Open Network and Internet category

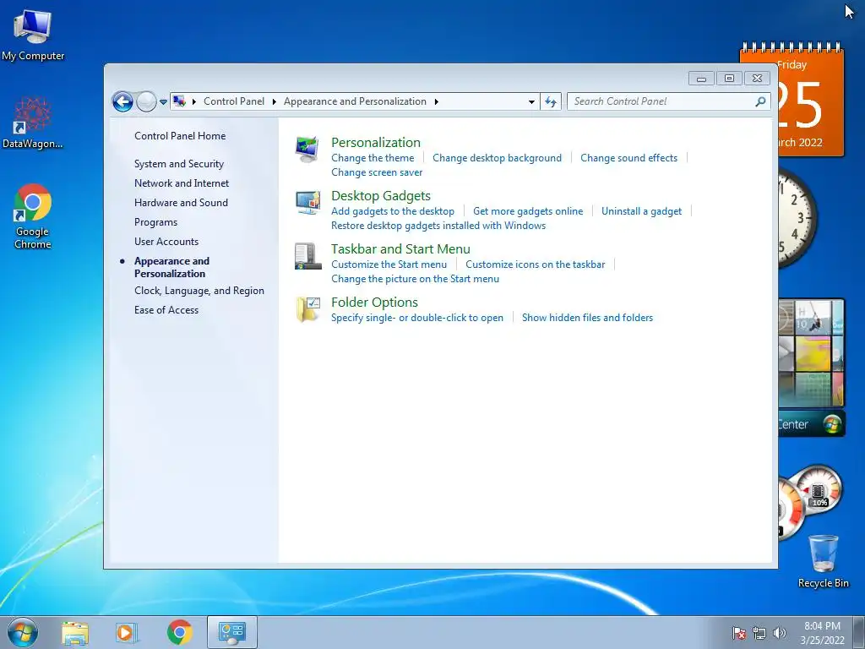coord(182,183)
